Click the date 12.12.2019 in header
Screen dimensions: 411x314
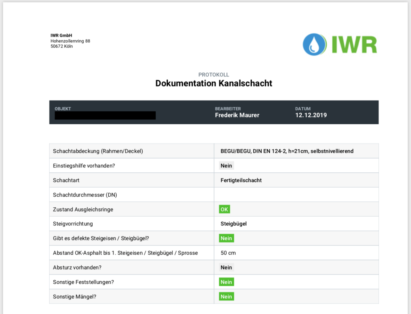311,115
